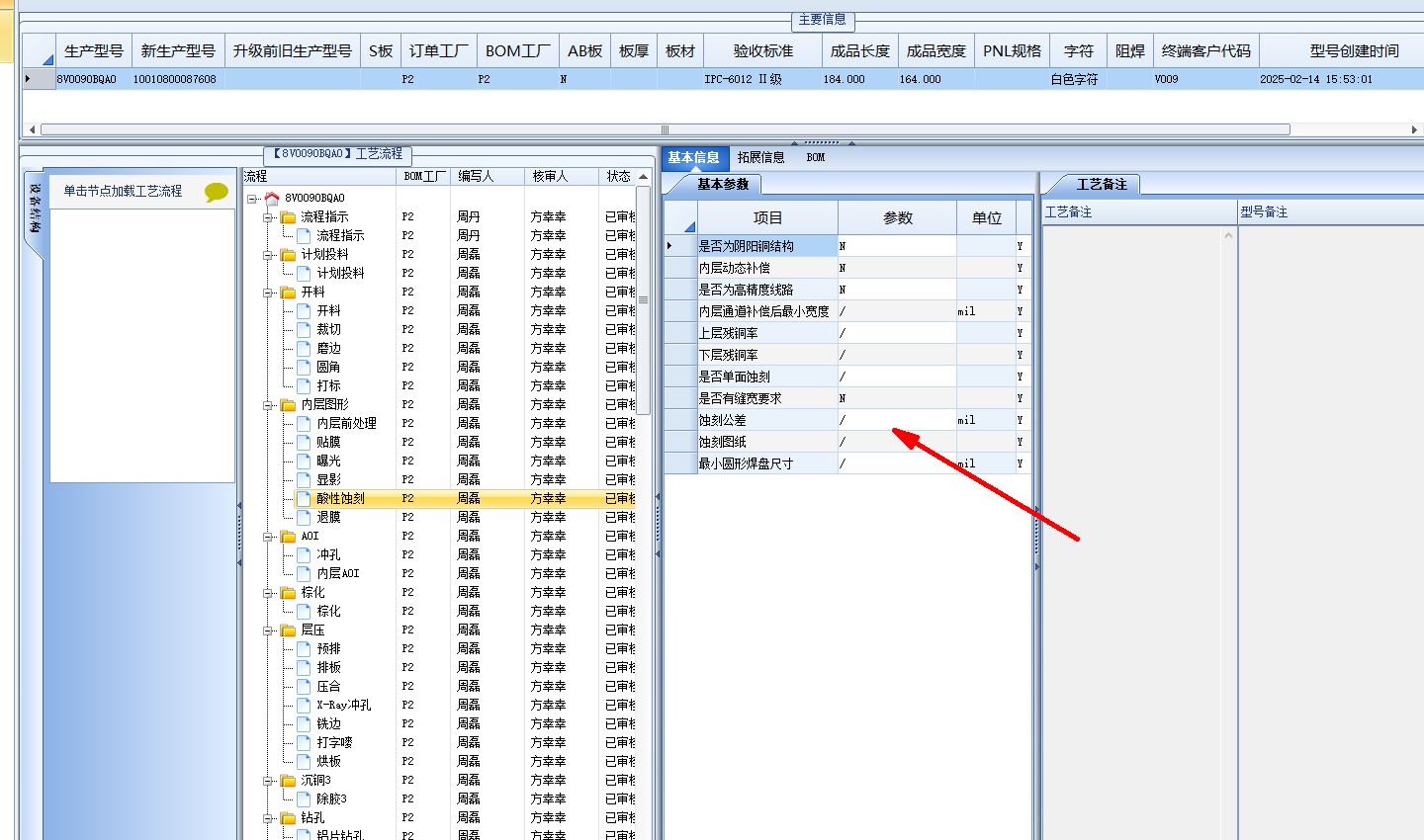
Task: Click the folder icon beside 层压
Action: tap(288, 630)
